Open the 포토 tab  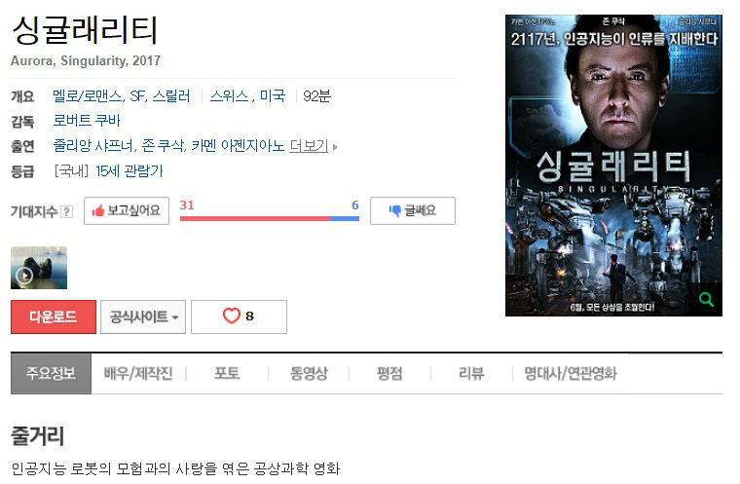tap(227, 374)
